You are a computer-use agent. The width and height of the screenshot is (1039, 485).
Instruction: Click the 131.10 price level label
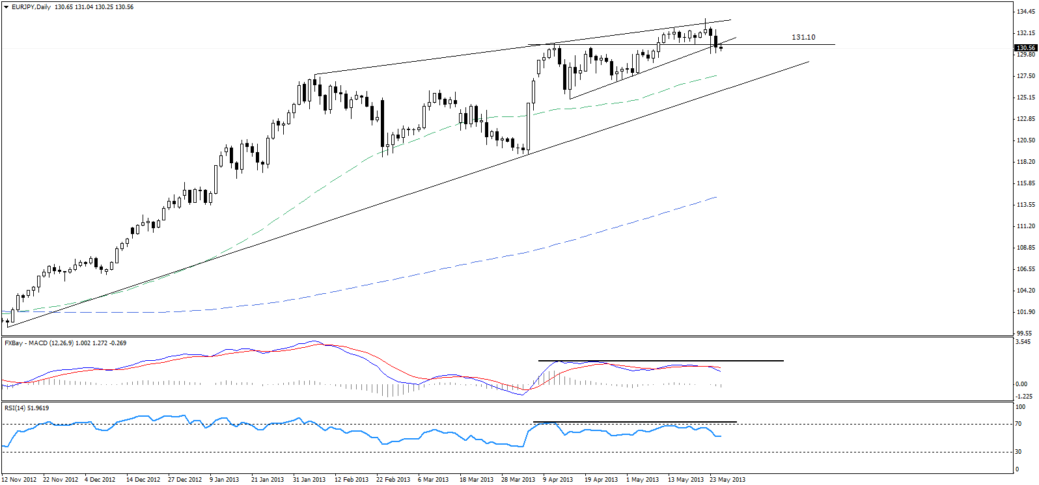tap(803, 37)
